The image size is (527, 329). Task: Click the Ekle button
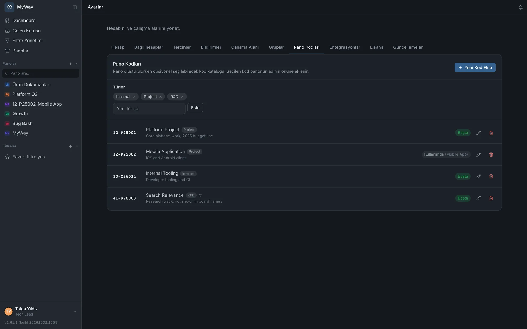[x=195, y=108]
